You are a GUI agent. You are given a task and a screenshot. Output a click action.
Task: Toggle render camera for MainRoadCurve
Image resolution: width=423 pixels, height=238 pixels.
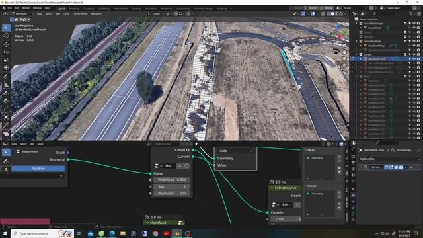(x=418, y=59)
